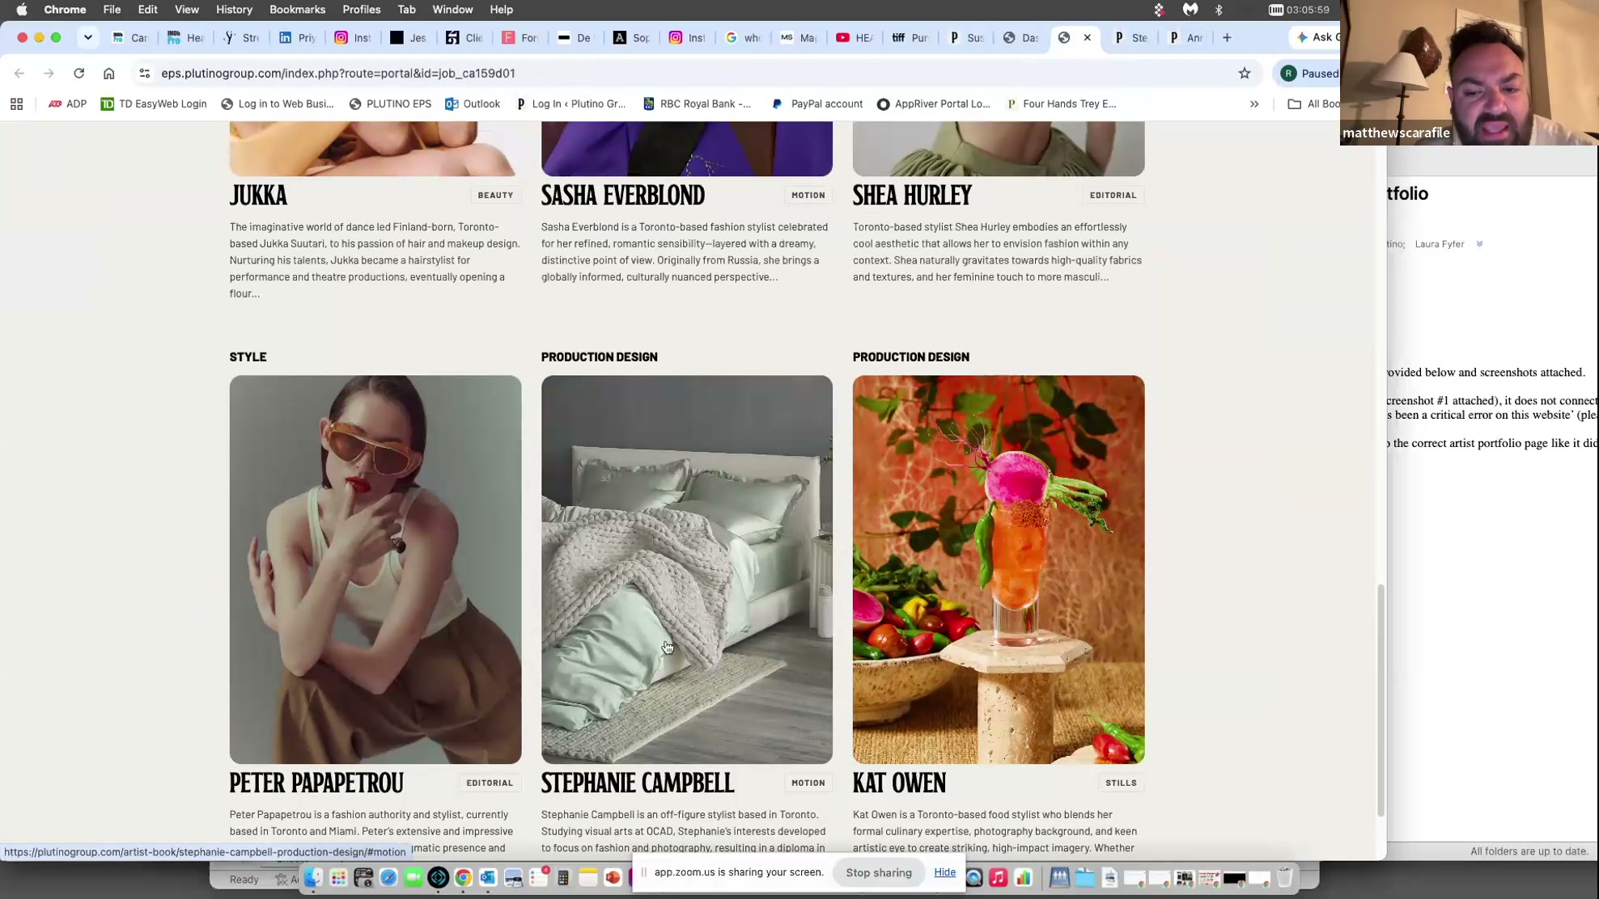1599x899 pixels.
Task: Click the back navigation arrow
Action: tap(19, 73)
